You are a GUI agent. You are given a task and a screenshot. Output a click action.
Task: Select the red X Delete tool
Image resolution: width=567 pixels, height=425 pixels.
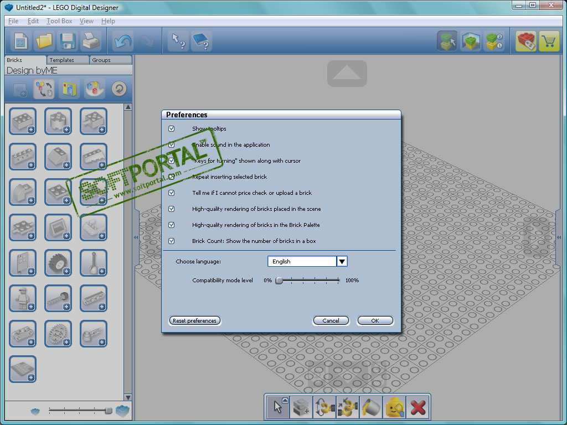pos(417,407)
